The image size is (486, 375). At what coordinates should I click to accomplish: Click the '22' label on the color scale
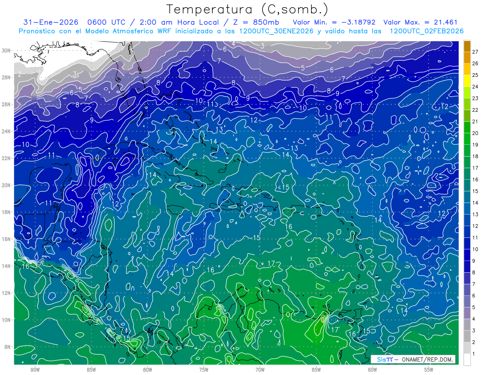coord(475,110)
